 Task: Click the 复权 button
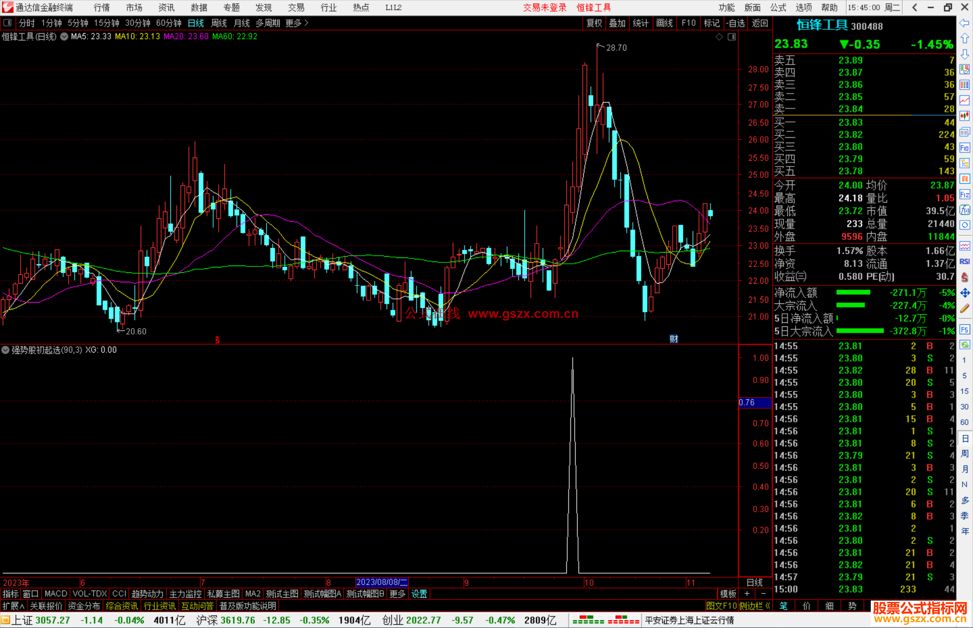tap(594, 23)
